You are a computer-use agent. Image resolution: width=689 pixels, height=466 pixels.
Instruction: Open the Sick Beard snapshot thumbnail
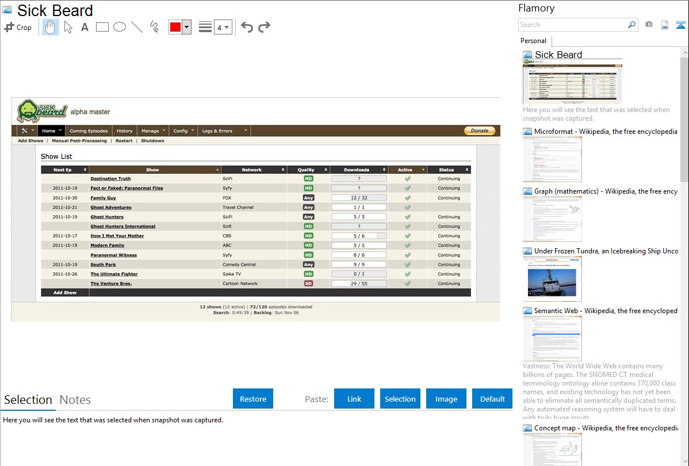coord(573,82)
